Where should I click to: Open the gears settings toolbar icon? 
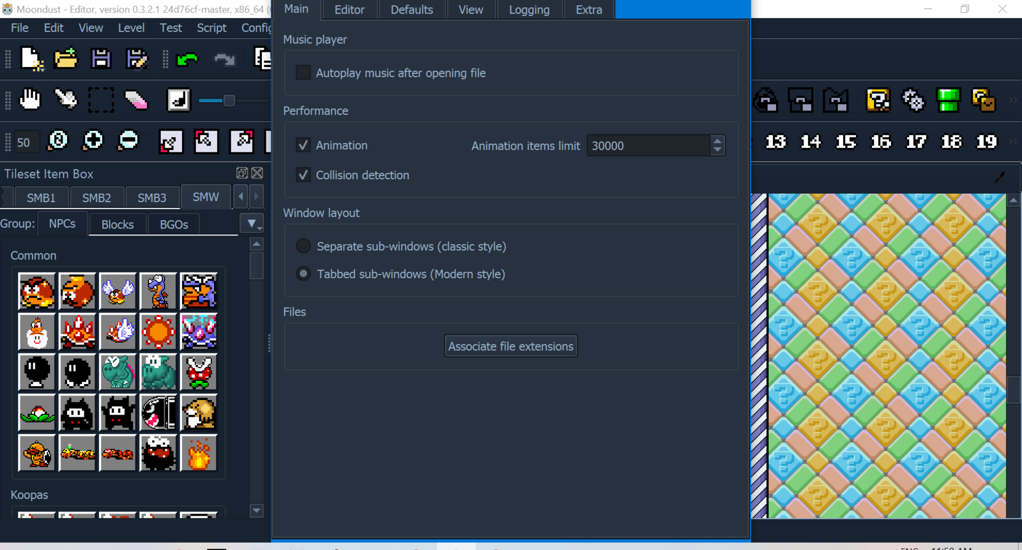coord(913,100)
